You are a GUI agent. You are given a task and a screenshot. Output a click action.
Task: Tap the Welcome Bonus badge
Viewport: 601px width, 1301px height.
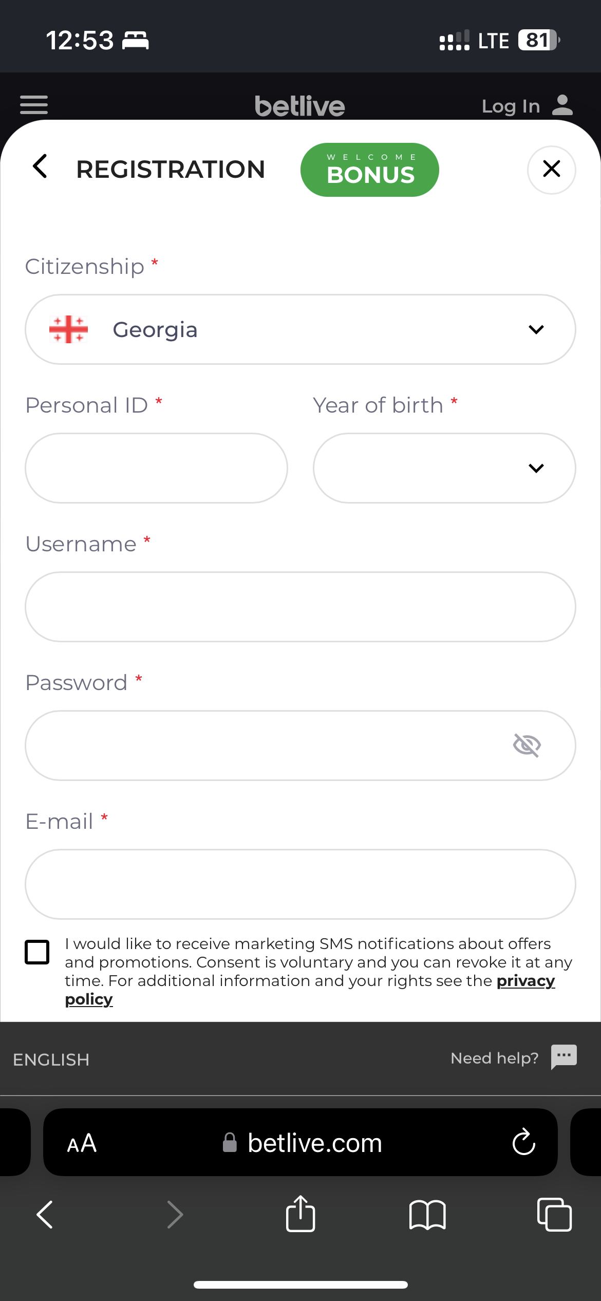370,170
